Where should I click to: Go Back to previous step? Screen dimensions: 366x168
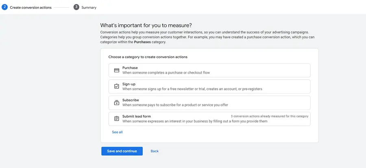point(155,151)
